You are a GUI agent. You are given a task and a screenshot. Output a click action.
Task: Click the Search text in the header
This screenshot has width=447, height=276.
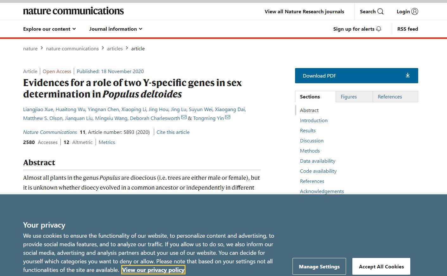tap(368, 12)
